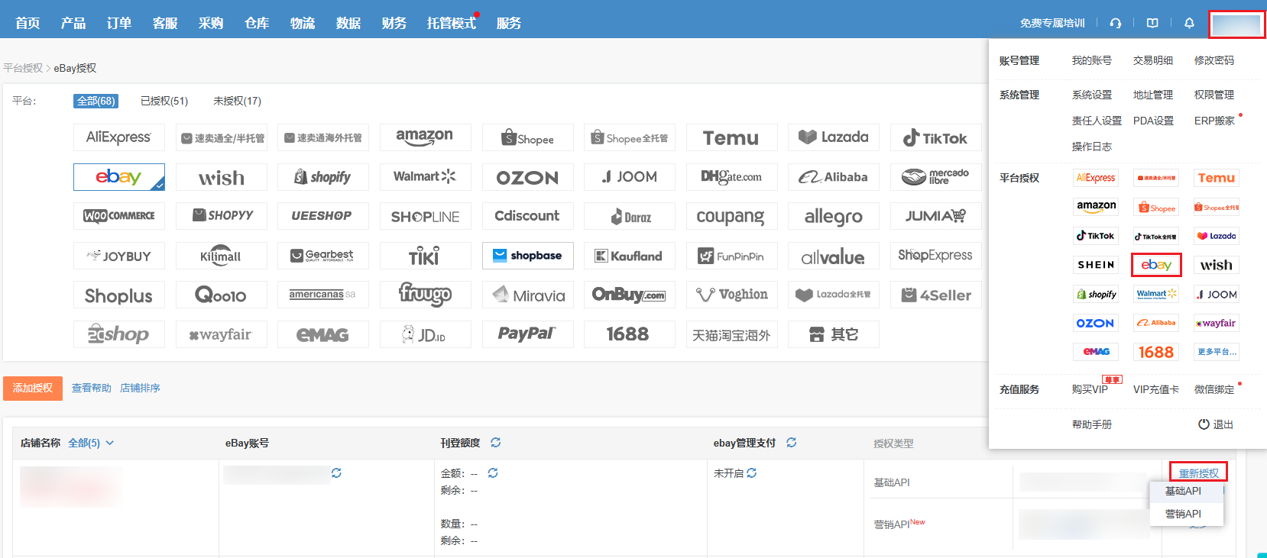
Task: Open 操作日志 in system management
Action: (1091, 147)
